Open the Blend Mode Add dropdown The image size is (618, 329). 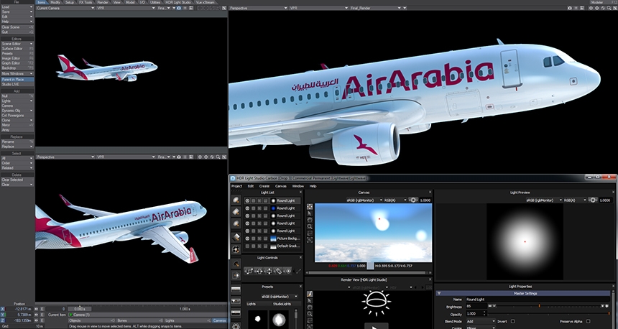pos(480,322)
